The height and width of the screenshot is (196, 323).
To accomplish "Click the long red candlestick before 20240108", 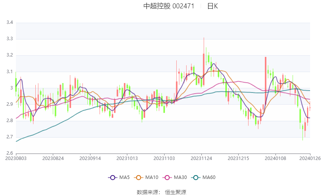I will 266,81.
